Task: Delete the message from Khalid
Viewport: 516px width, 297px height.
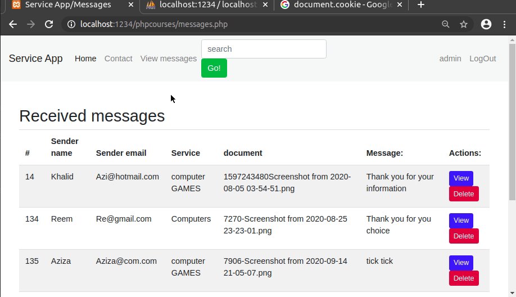Action: (x=464, y=194)
